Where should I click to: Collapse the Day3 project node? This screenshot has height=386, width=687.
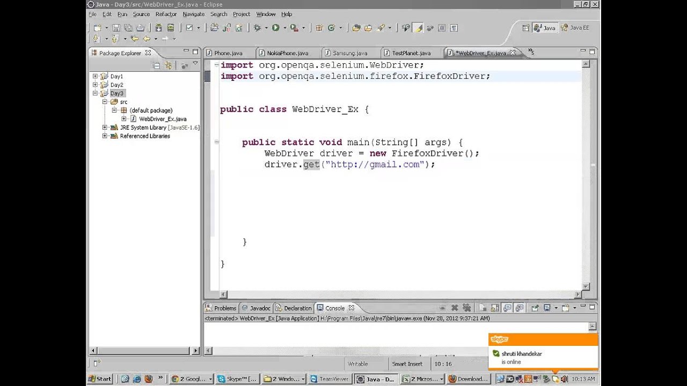pyautogui.click(x=95, y=93)
